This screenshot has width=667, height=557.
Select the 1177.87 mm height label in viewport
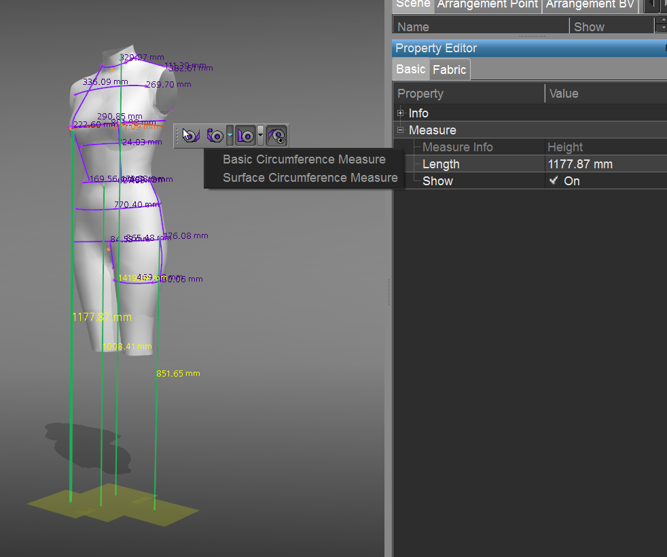coord(102,317)
